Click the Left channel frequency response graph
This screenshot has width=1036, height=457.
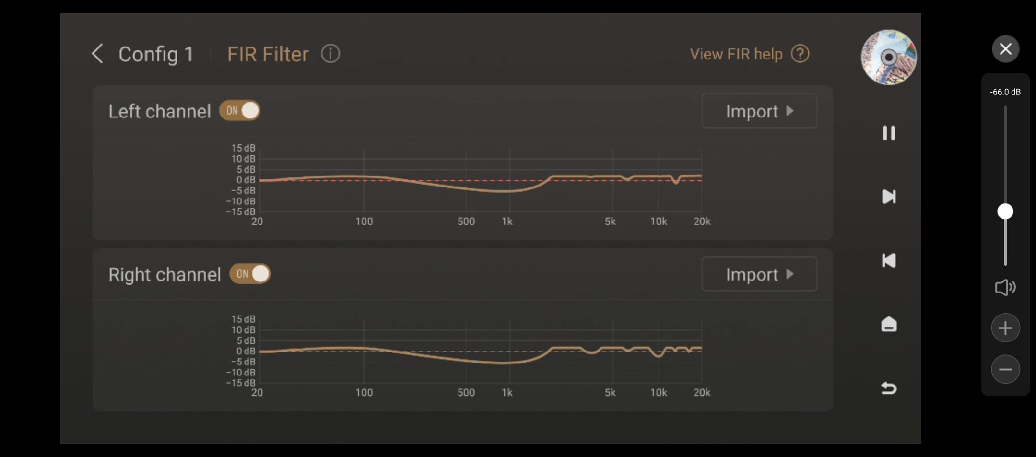(x=480, y=180)
